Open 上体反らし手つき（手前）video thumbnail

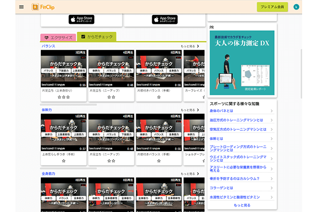[x=64, y=132]
